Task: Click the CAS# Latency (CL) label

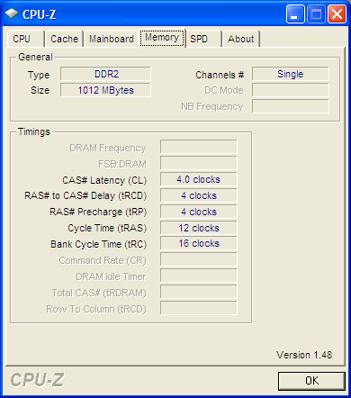Action: tap(104, 180)
